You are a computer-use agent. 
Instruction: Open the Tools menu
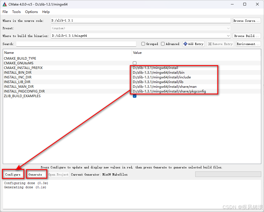click(x=16, y=12)
